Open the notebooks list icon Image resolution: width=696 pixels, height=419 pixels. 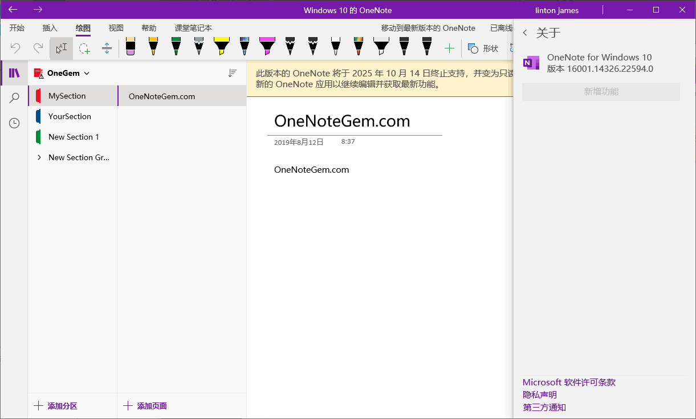click(x=14, y=72)
